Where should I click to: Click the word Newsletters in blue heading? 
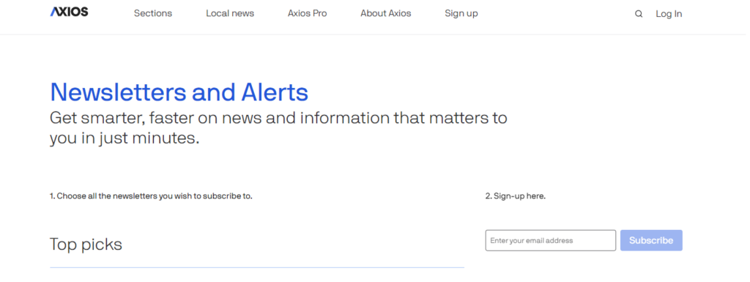pyautogui.click(x=118, y=92)
